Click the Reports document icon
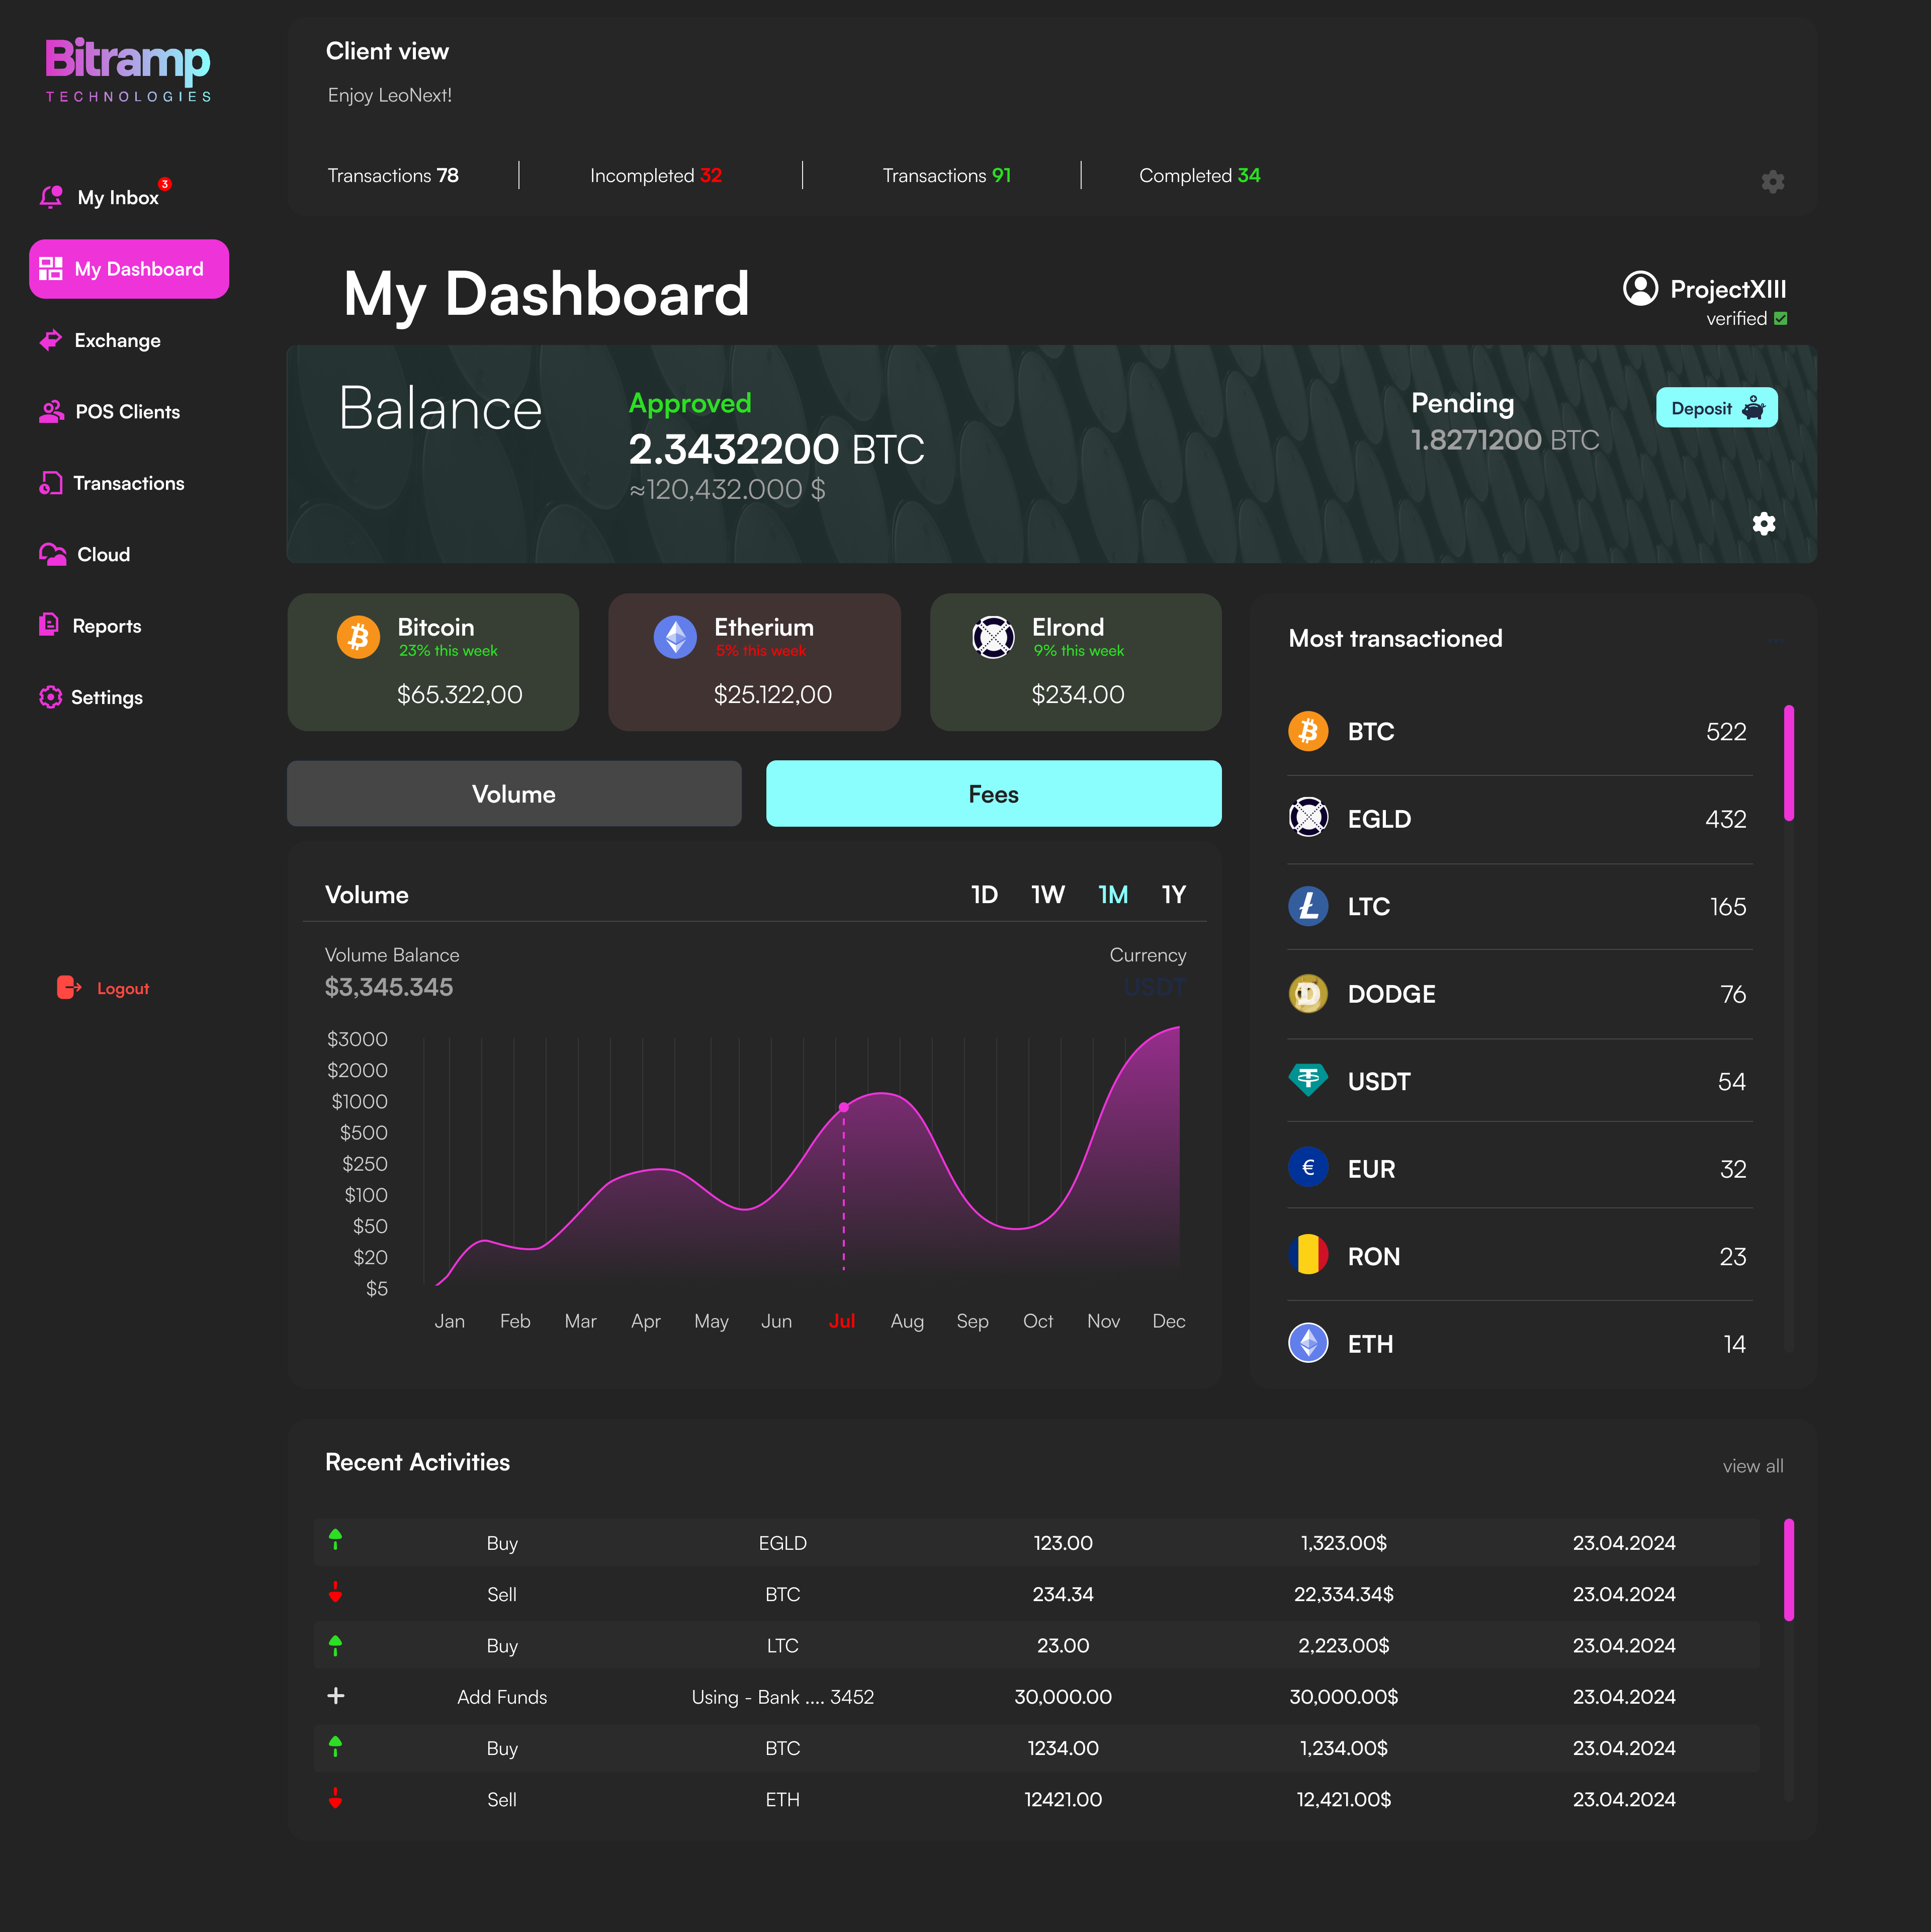 pyautogui.click(x=49, y=625)
